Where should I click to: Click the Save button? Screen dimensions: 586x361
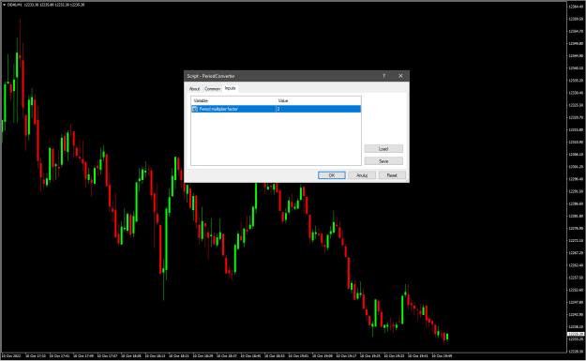tap(383, 161)
